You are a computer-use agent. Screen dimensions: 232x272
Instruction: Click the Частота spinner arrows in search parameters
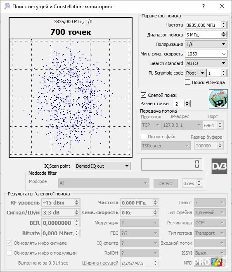[x=224, y=25]
